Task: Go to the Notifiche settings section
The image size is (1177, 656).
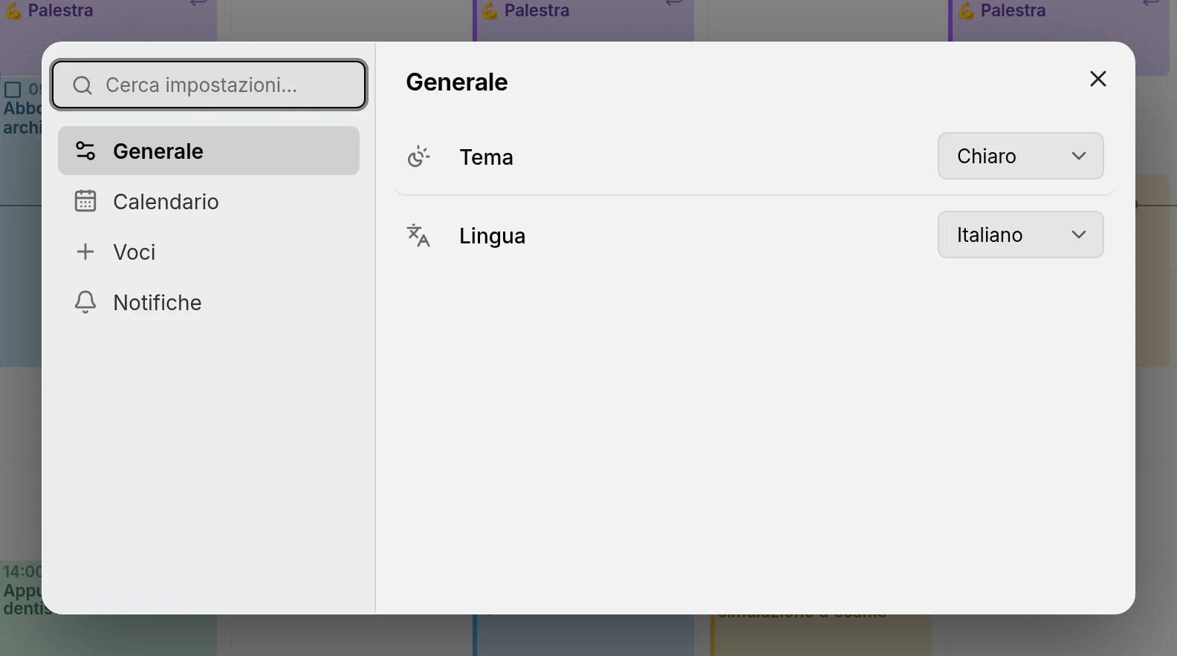Action: (209, 302)
